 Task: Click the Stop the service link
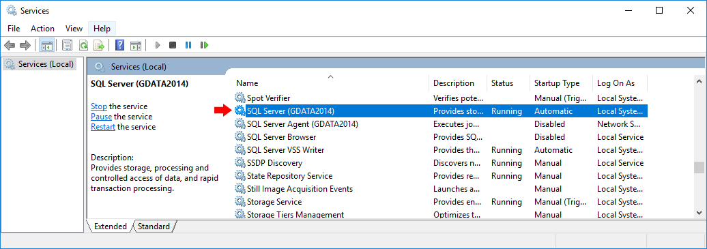99,106
